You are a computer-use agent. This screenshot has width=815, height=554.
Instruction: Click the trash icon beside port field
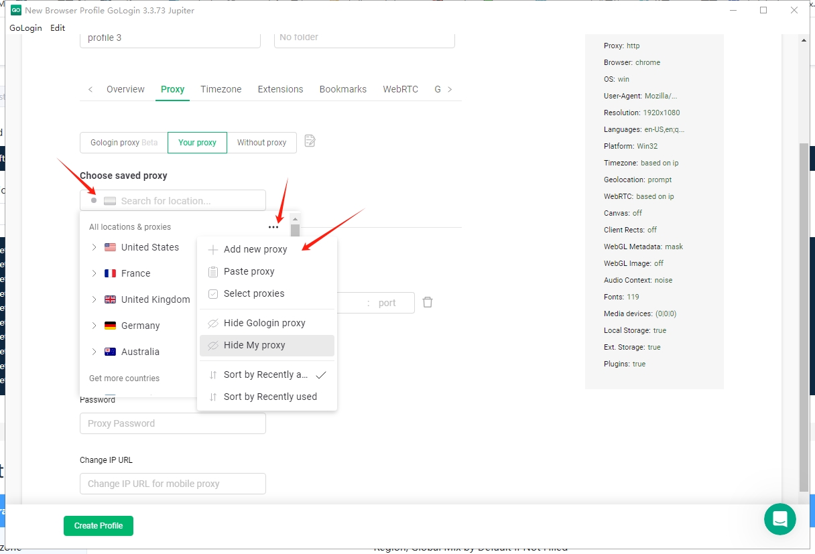point(428,302)
